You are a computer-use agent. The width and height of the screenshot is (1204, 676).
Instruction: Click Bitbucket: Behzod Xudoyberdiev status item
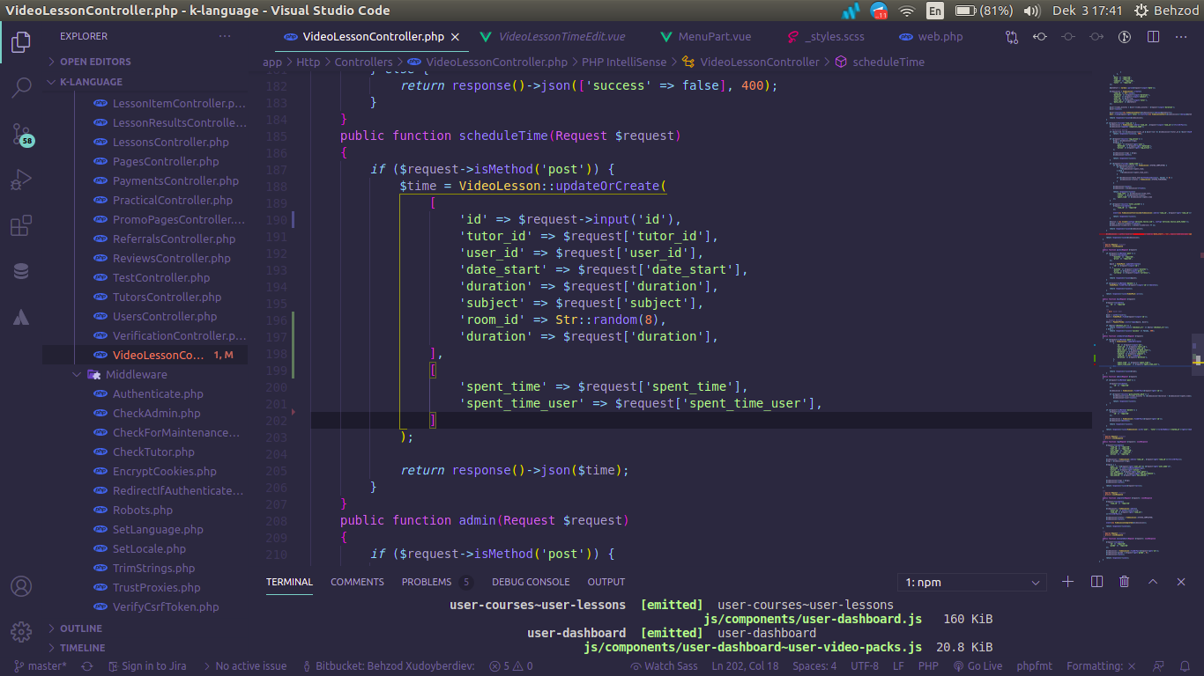(389, 666)
